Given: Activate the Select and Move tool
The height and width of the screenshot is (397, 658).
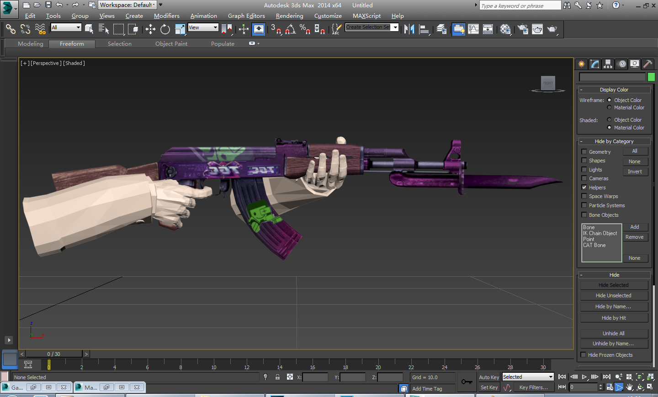Looking at the screenshot, I should pos(150,29).
